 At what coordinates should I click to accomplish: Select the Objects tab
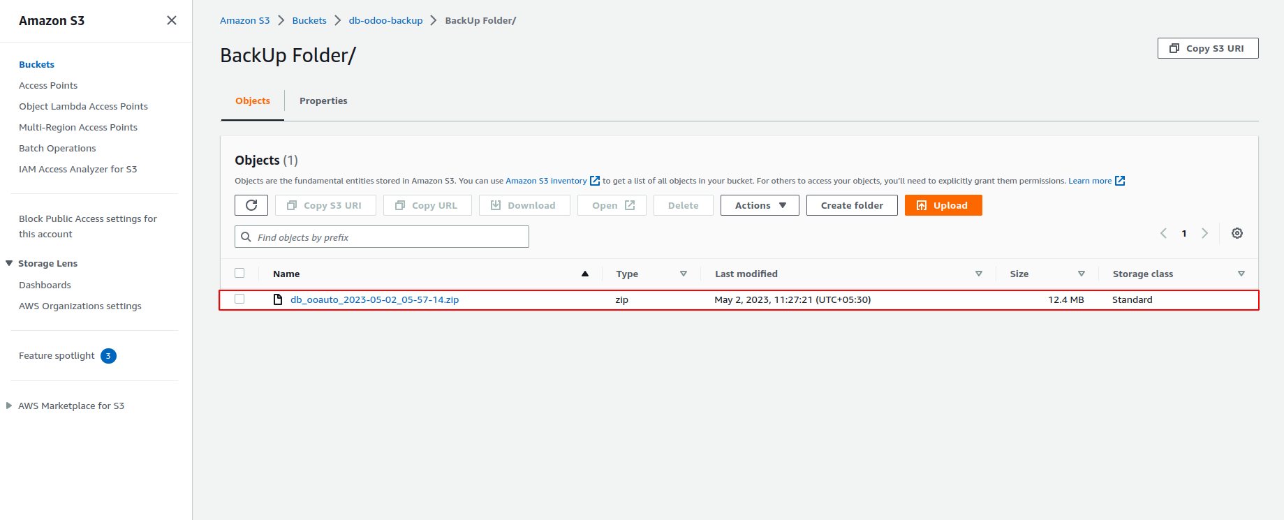click(253, 101)
